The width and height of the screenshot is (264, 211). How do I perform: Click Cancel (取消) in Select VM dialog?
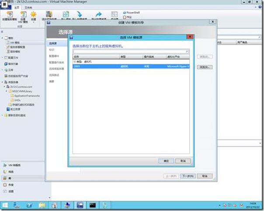point(183,161)
